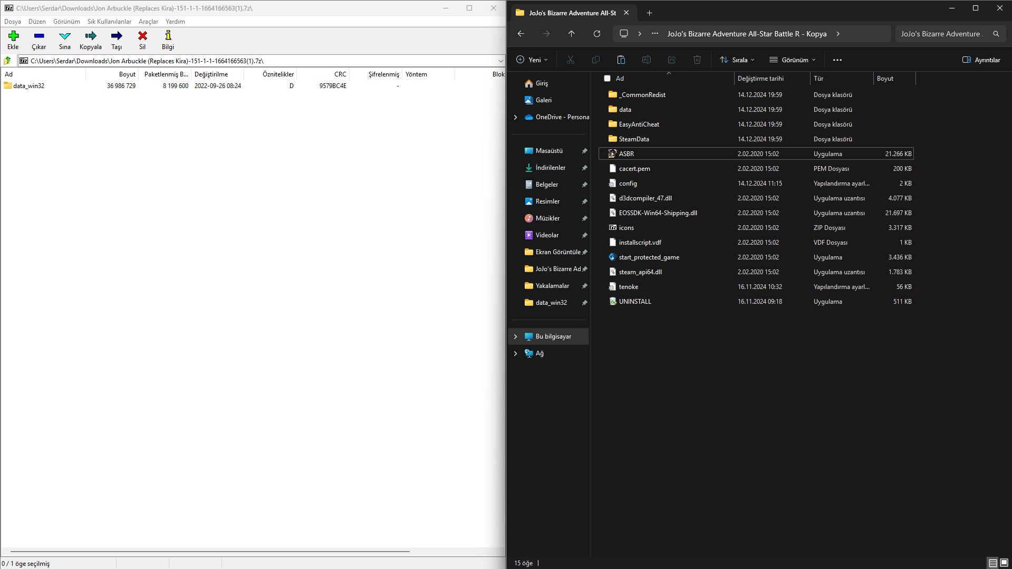This screenshot has width=1012, height=569.
Task: Click the Çıkar (extract) toolbar icon
Action: pyautogui.click(x=39, y=36)
